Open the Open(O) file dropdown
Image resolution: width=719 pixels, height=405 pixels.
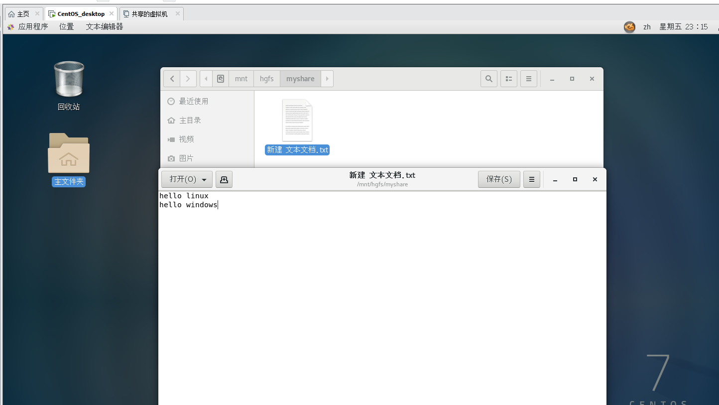187,179
